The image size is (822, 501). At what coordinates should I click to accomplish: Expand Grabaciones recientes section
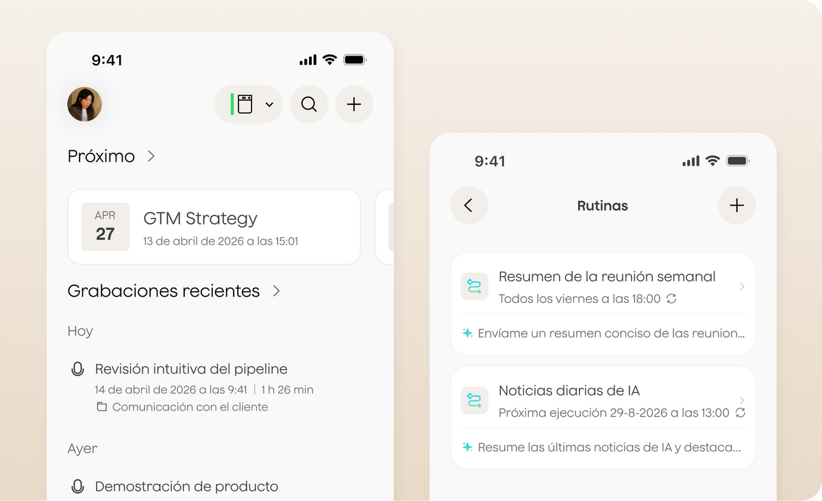174,291
